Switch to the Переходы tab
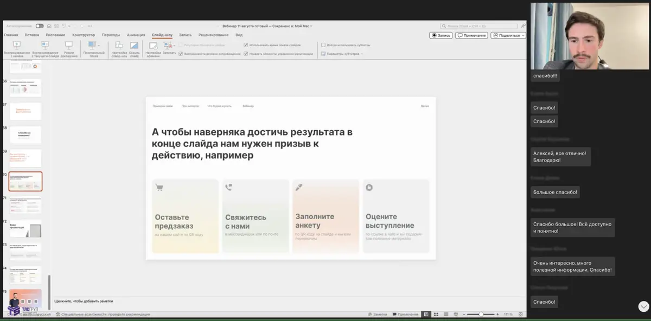The width and height of the screenshot is (651, 321). click(x=111, y=35)
